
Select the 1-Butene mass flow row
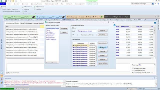23,29
